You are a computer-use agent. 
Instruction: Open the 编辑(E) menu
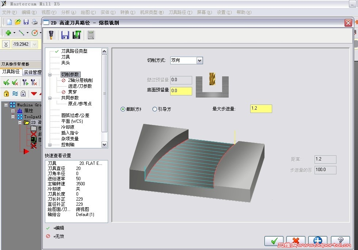click(x=29, y=12)
